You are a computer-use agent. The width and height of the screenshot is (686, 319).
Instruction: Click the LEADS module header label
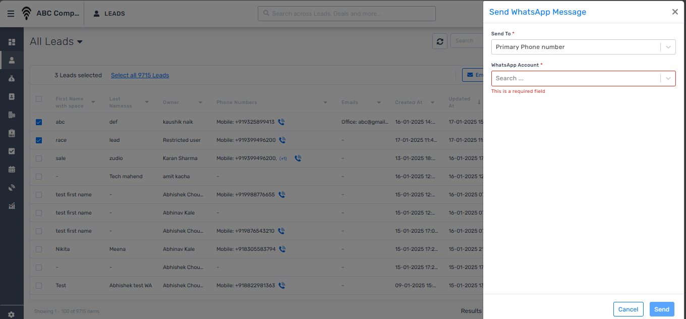[115, 14]
